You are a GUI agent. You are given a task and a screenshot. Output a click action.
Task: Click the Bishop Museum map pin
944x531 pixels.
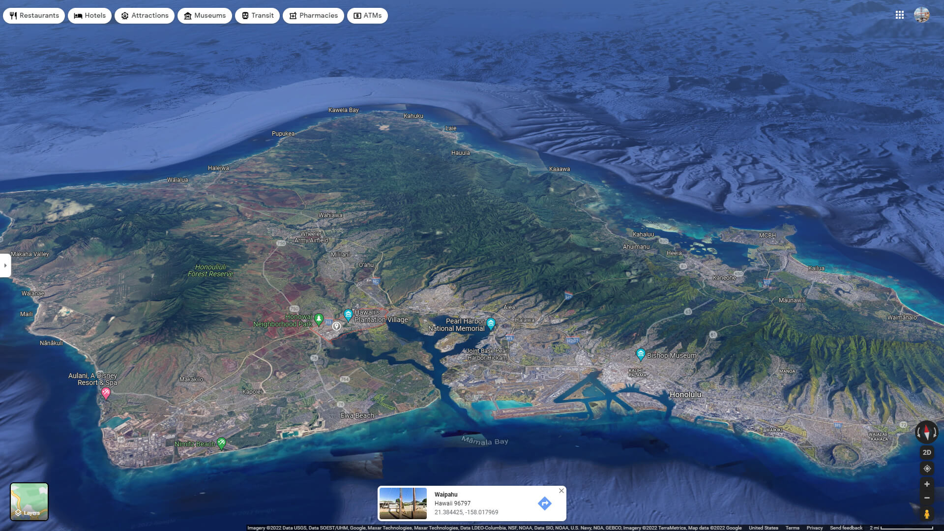(x=641, y=354)
